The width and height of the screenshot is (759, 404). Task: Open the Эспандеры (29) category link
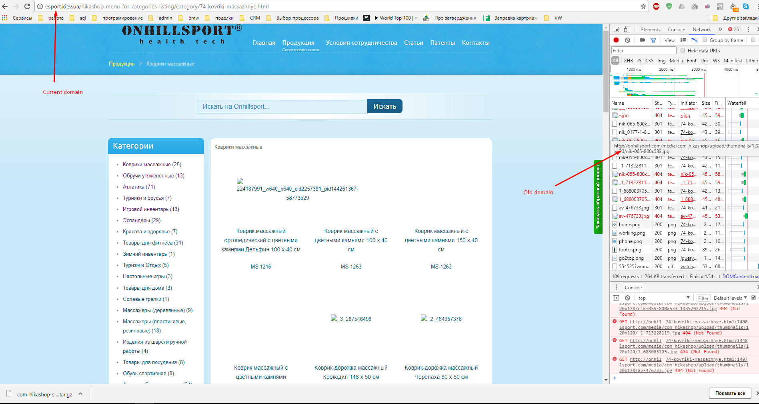(x=142, y=220)
